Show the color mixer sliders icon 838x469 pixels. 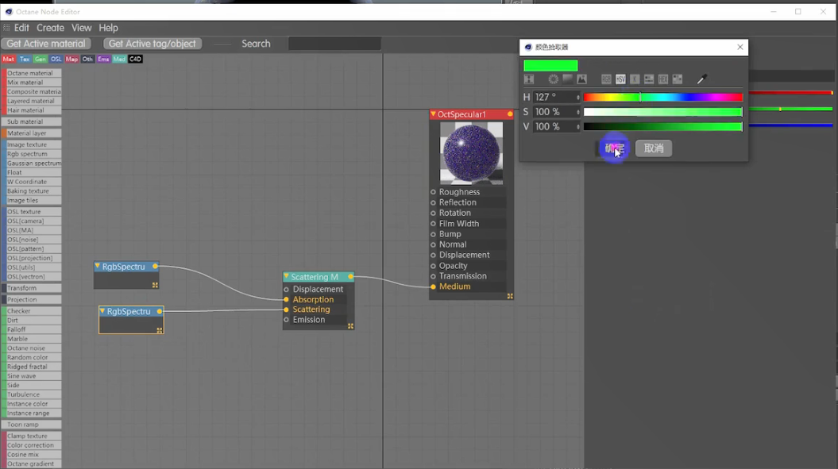(649, 79)
